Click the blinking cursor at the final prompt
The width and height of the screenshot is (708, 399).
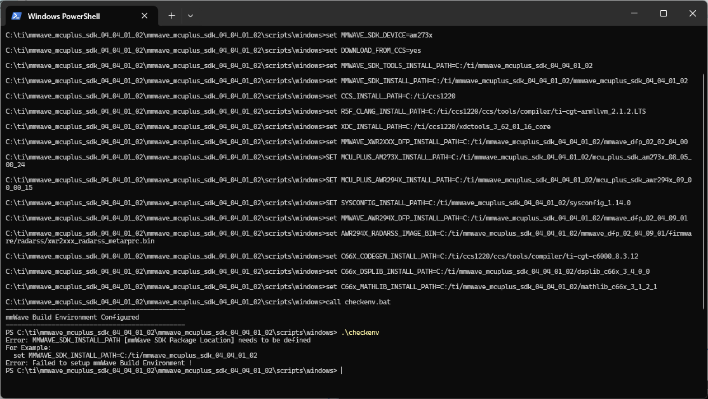pyautogui.click(x=341, y=370)
